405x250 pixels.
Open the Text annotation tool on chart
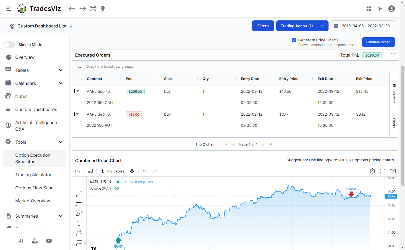coord(79,223)
